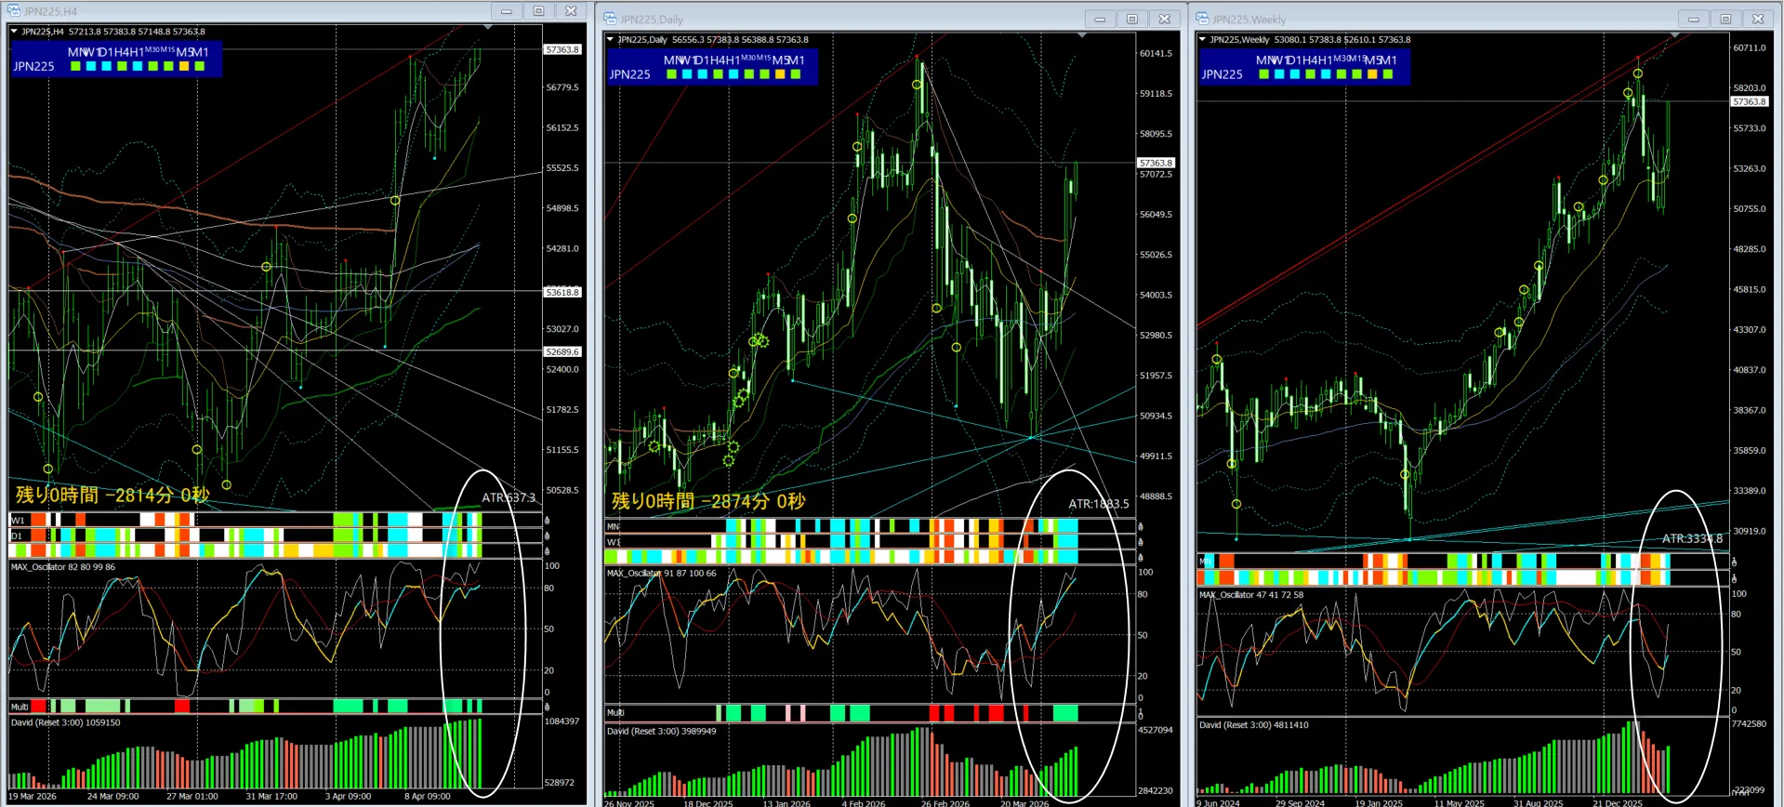Maximize the JPN225,Daily chart window
Screen dimensions: 1784x807
(1131, 19)
